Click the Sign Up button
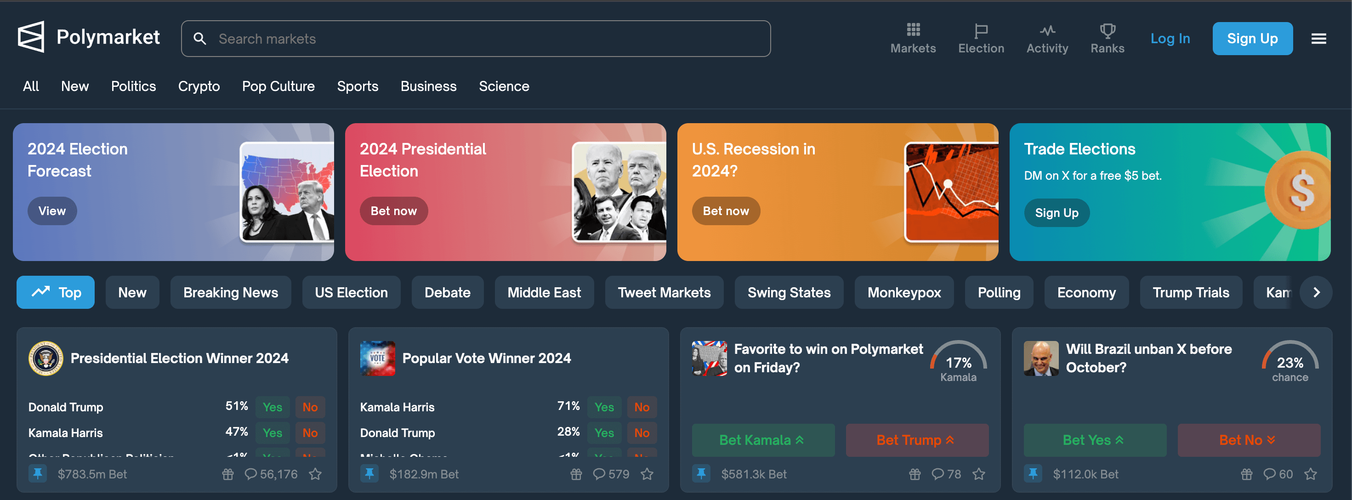 click(x=1253, y=38)
